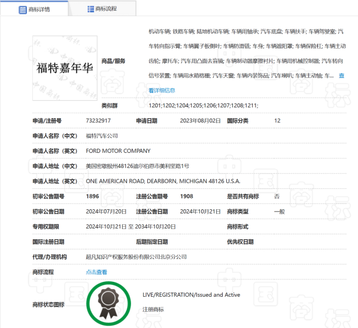Viewport: 358px width, 328px height.
Task: Click the 商标流程 tab list icon
Action: (x=90, y=9)
